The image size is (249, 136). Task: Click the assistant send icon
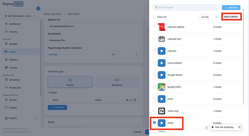click(x=239, y=127)
